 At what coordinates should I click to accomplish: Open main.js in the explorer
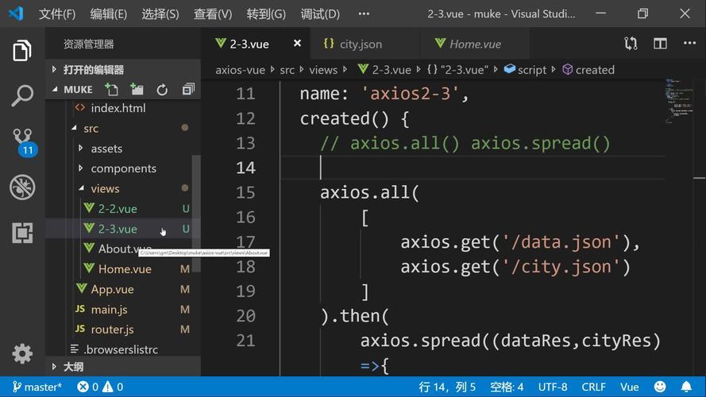[109, 309]
